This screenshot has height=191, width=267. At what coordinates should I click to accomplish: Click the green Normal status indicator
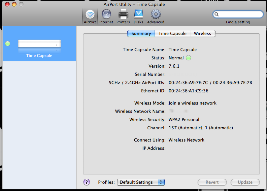click(x=188, y=58)
